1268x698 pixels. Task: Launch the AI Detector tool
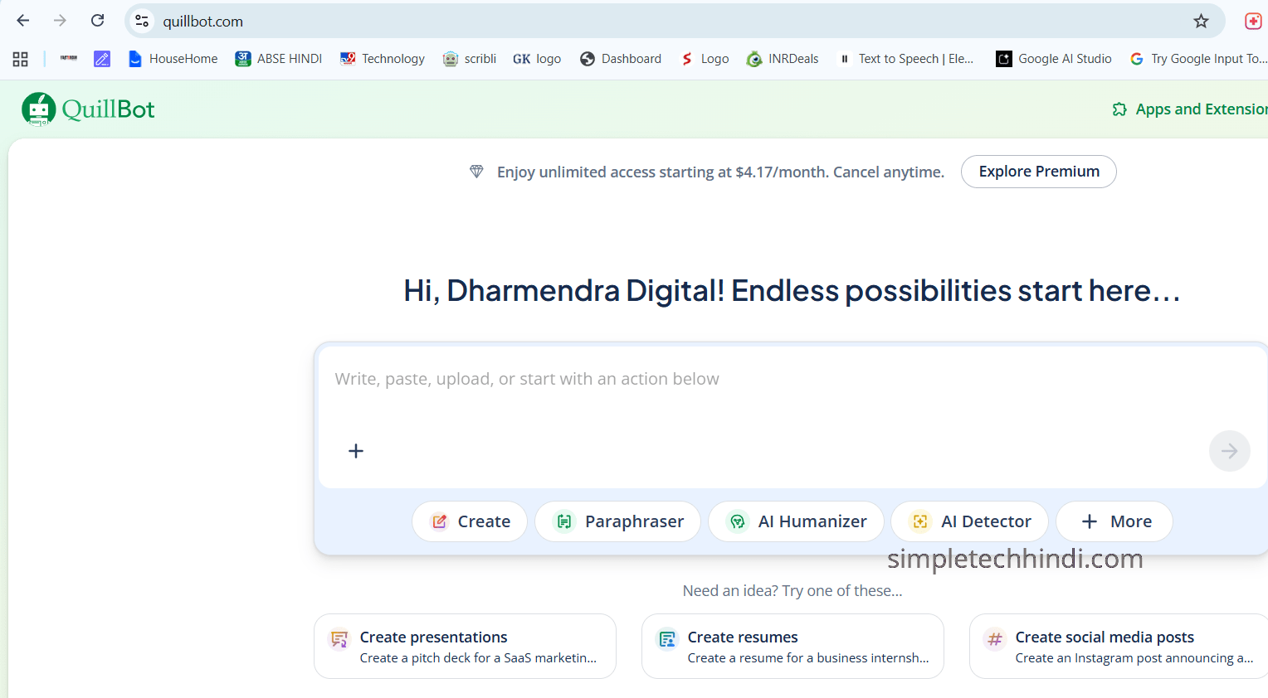point(969,521)
